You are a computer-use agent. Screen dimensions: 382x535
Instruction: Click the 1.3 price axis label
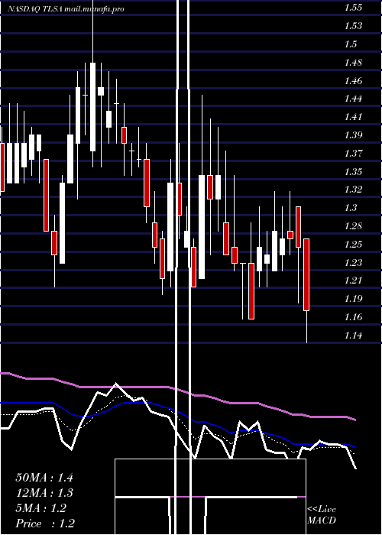click(351, 207)
